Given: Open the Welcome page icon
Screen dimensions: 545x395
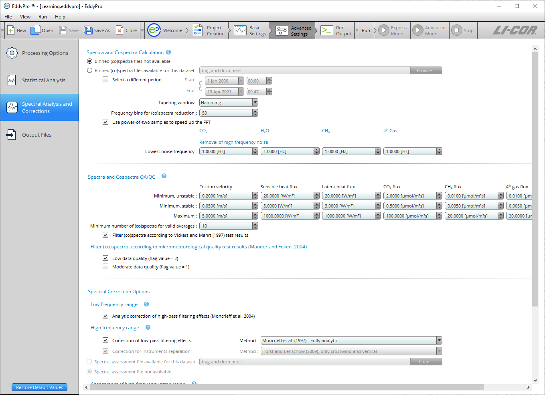Looking at the screenshot, I should click(154, 30).
